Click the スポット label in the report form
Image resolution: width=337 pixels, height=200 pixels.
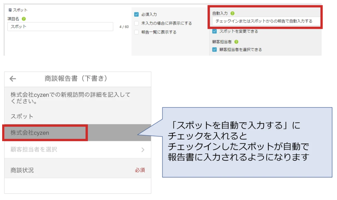click(22, 116)
